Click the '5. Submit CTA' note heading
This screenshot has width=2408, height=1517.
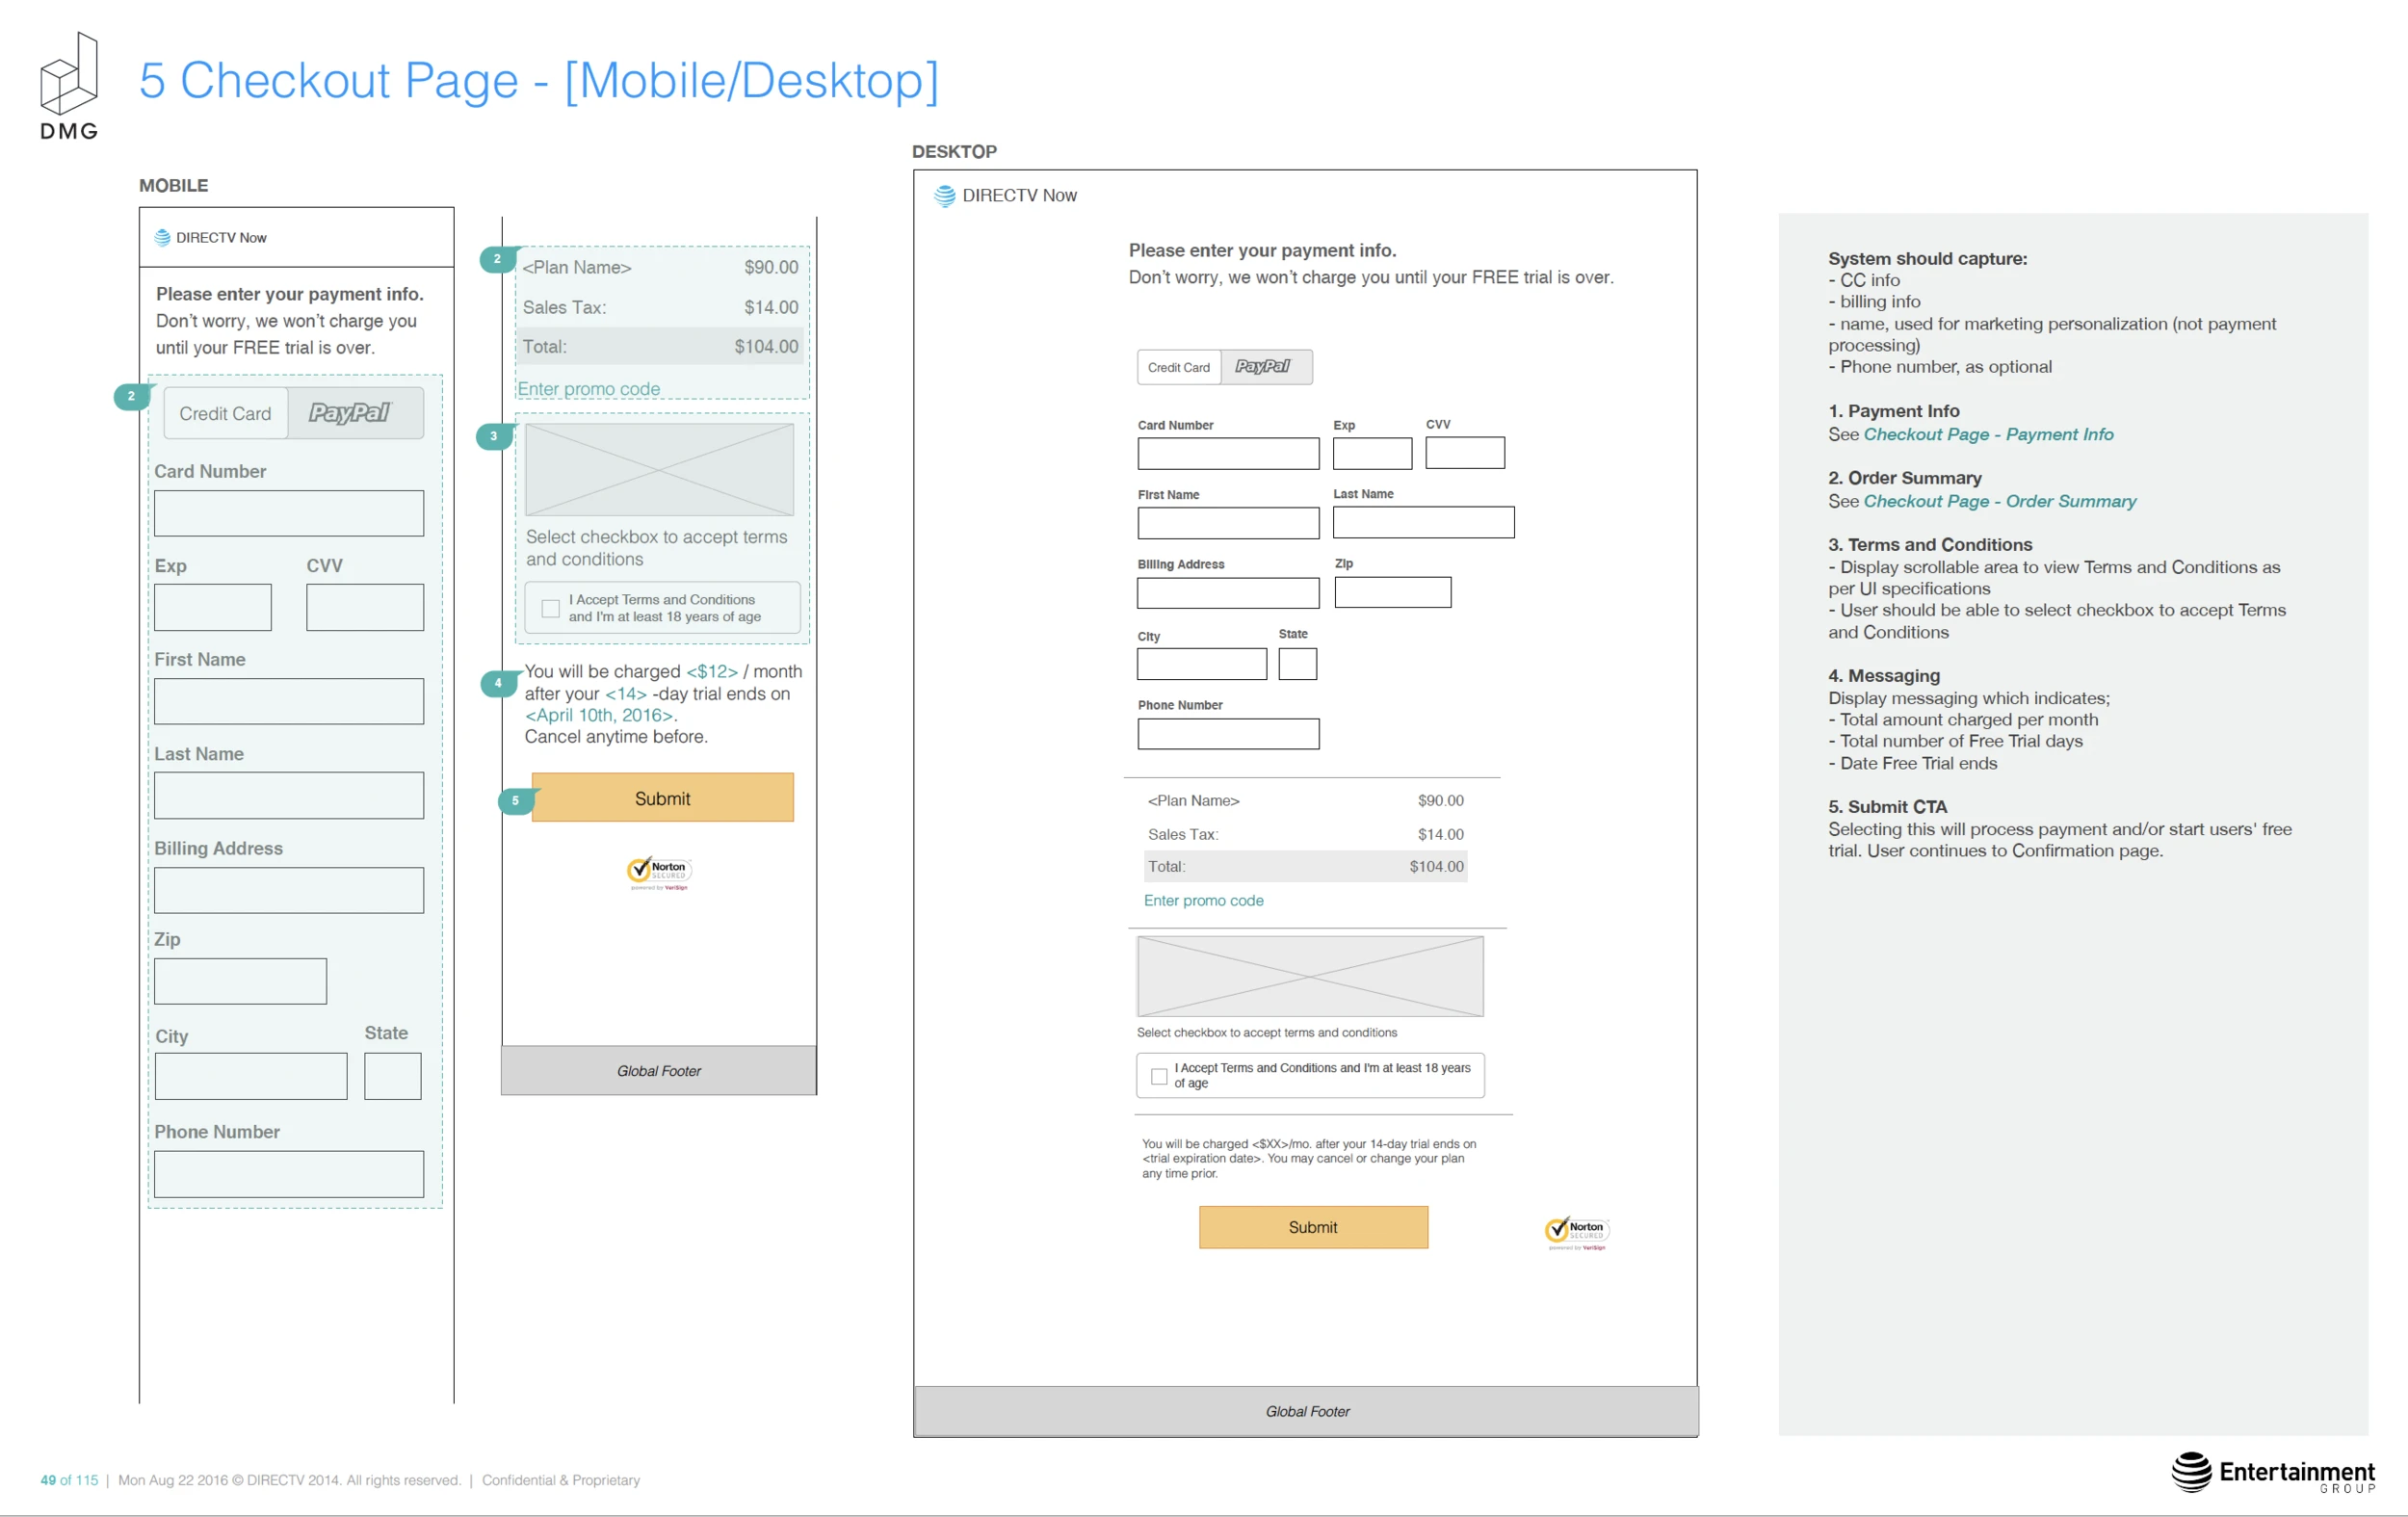pos(1888,808)
